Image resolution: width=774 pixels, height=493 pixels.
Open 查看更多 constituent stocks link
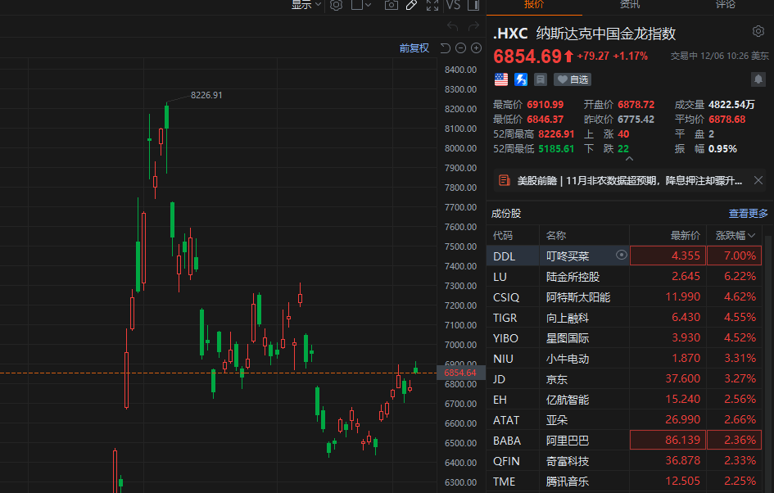749,214
